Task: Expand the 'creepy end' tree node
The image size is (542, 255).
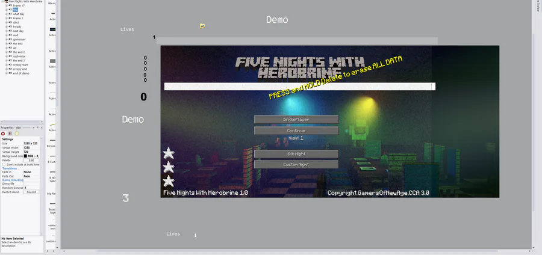Action: pyautogui.click(x=6, y=69)
